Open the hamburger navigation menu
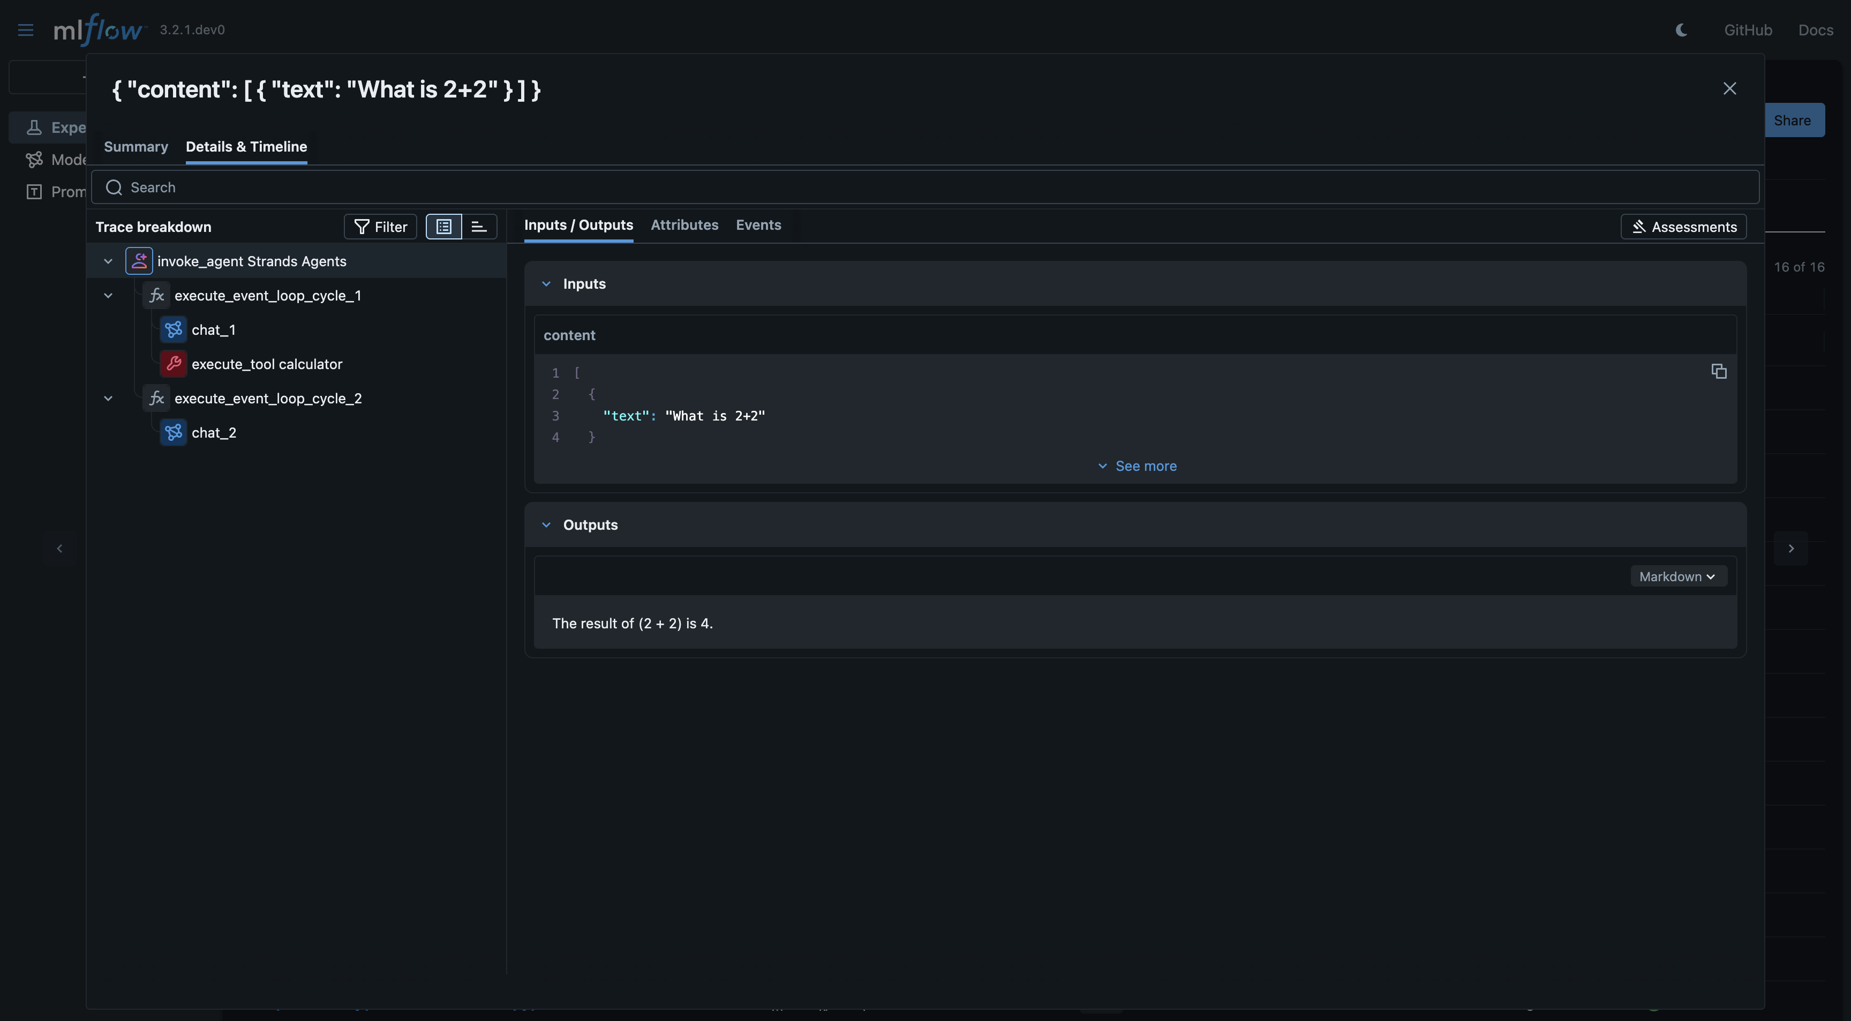Image resolution: width=1851 pixels, height=1021 pixels. click(25, 29)
